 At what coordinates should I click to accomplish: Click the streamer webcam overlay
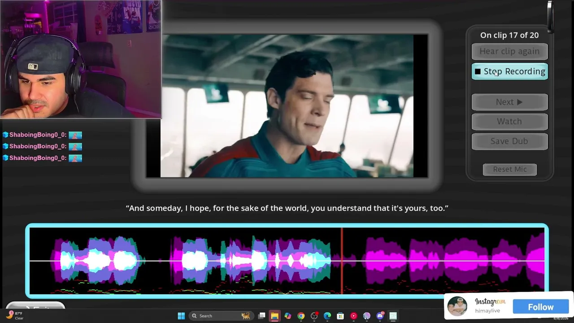[81, 59]
